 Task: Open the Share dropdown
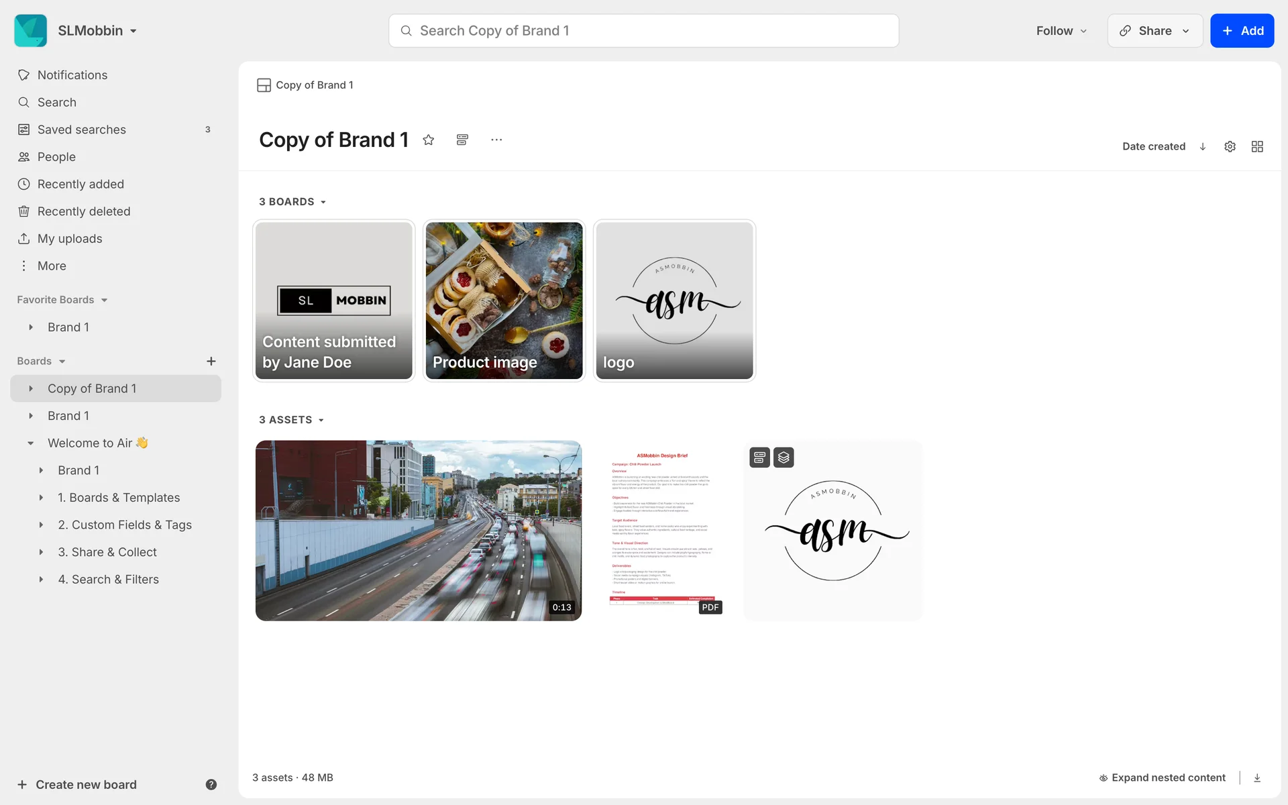tap(1155, 31)
